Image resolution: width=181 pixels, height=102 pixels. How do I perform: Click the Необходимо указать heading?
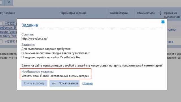click(38, 72)
